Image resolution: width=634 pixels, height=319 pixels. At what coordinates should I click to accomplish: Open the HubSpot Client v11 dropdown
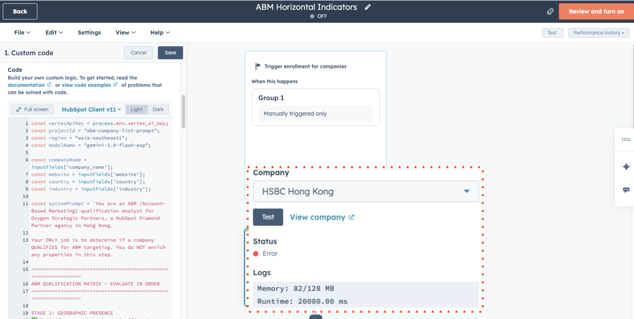[x=91, y=109]
